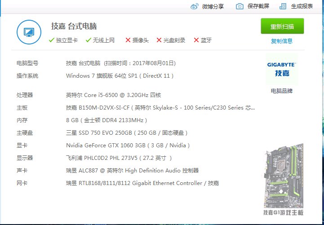This screenshot has width=324, height=225.
Task: Click the green check beside 无线上网
Action: coord(89,40)
